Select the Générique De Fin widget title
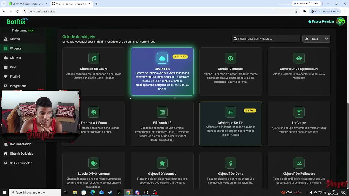This screenshot has width=349, height=196. click(x=231, y=123)
